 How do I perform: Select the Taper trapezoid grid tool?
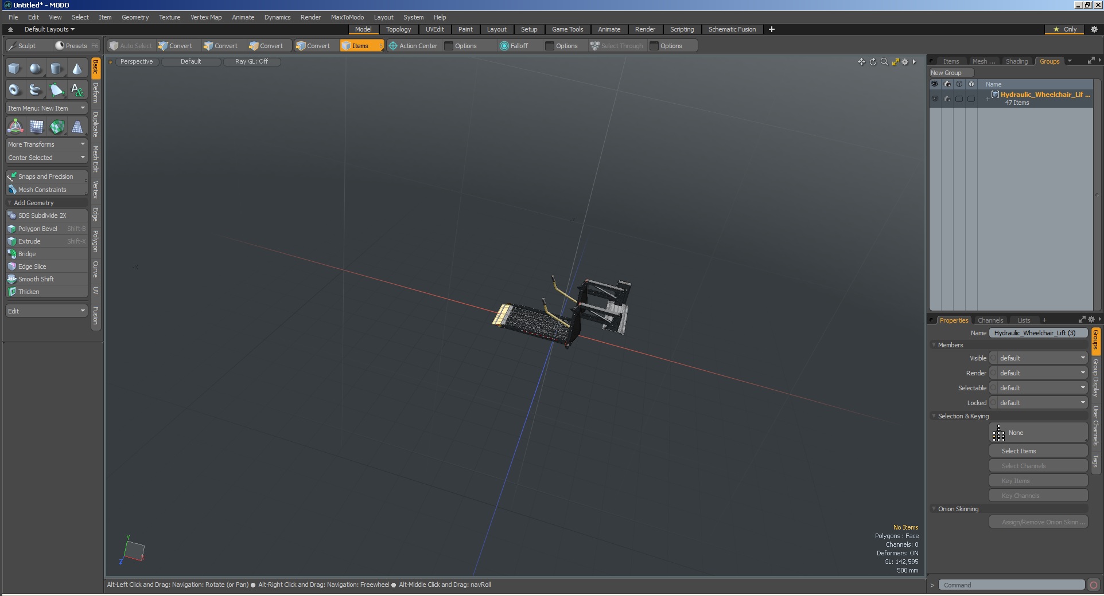tap(77, 127)
